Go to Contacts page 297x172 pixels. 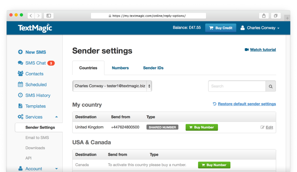tap(31, 74)
